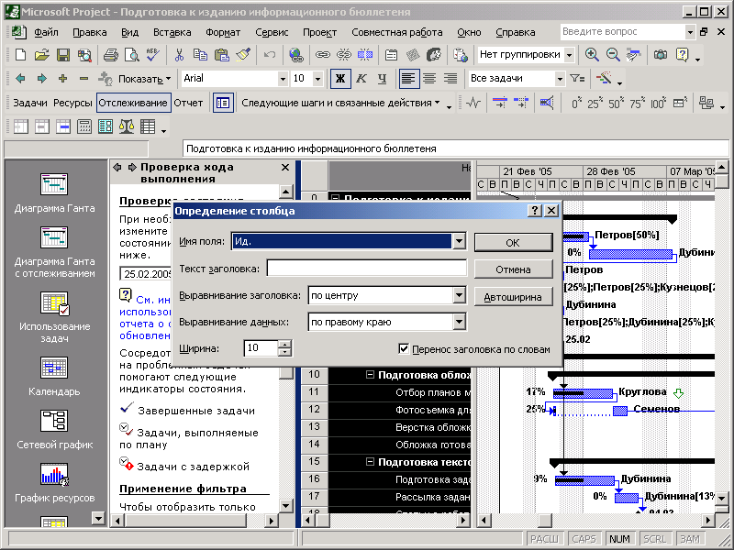Image resolution: width=734 pixels, height=550 pixels.
Task: Open a file with the Open folder icon
Action: [41, 55]
